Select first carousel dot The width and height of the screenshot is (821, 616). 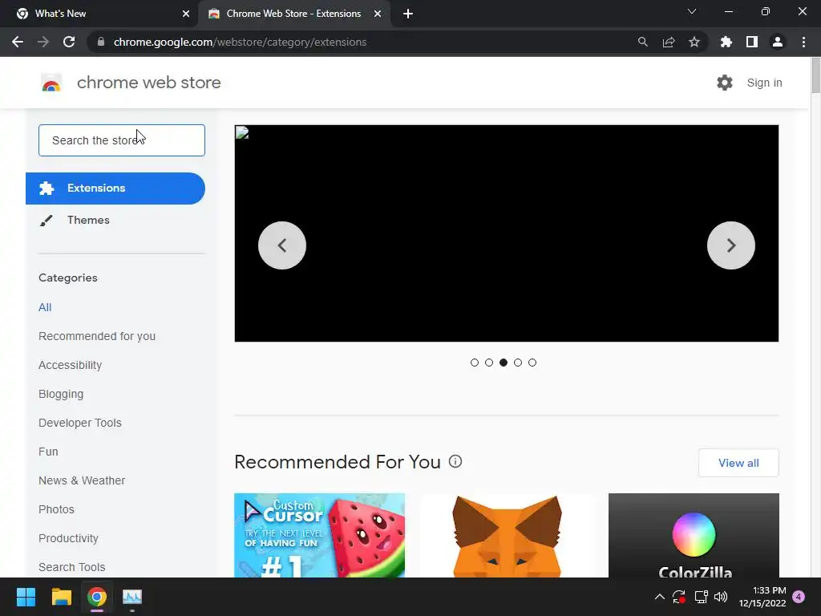475,363
